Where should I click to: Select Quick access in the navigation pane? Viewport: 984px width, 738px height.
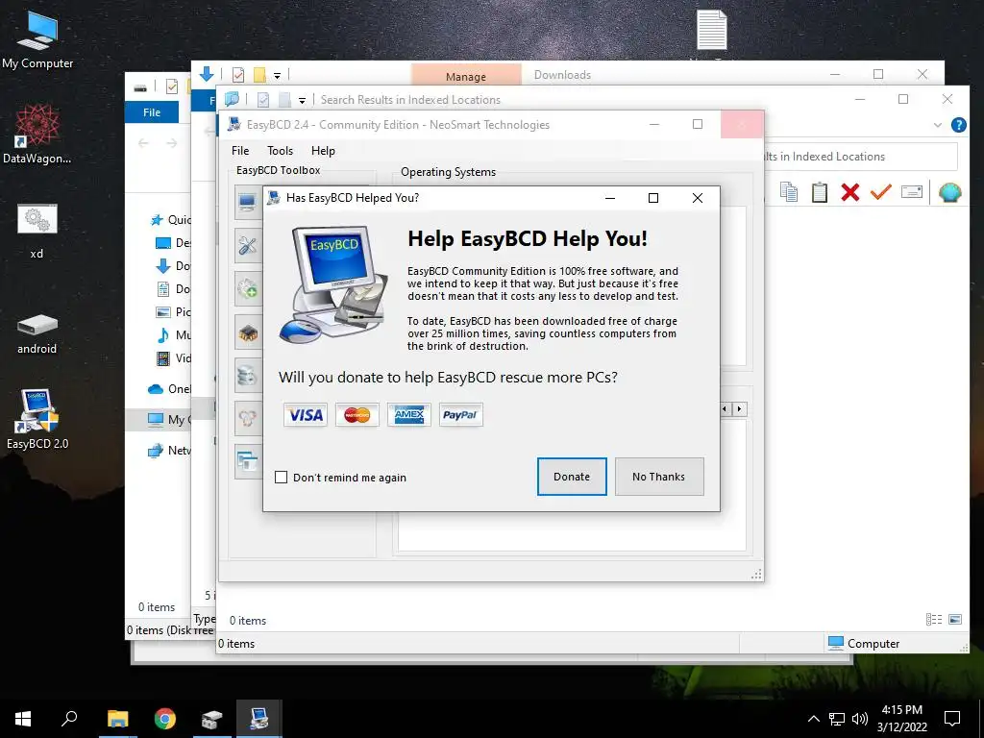click(171, 220)
